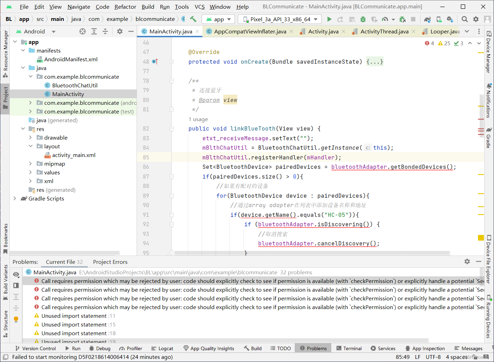Image resolution: width=494 pixels, height=362 pixels.
Task: Open Project panel gear options
Action: [120, 31]
